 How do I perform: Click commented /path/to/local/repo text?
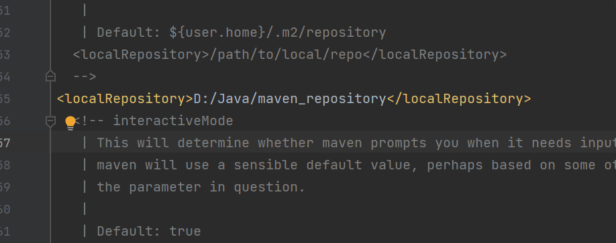286,54
